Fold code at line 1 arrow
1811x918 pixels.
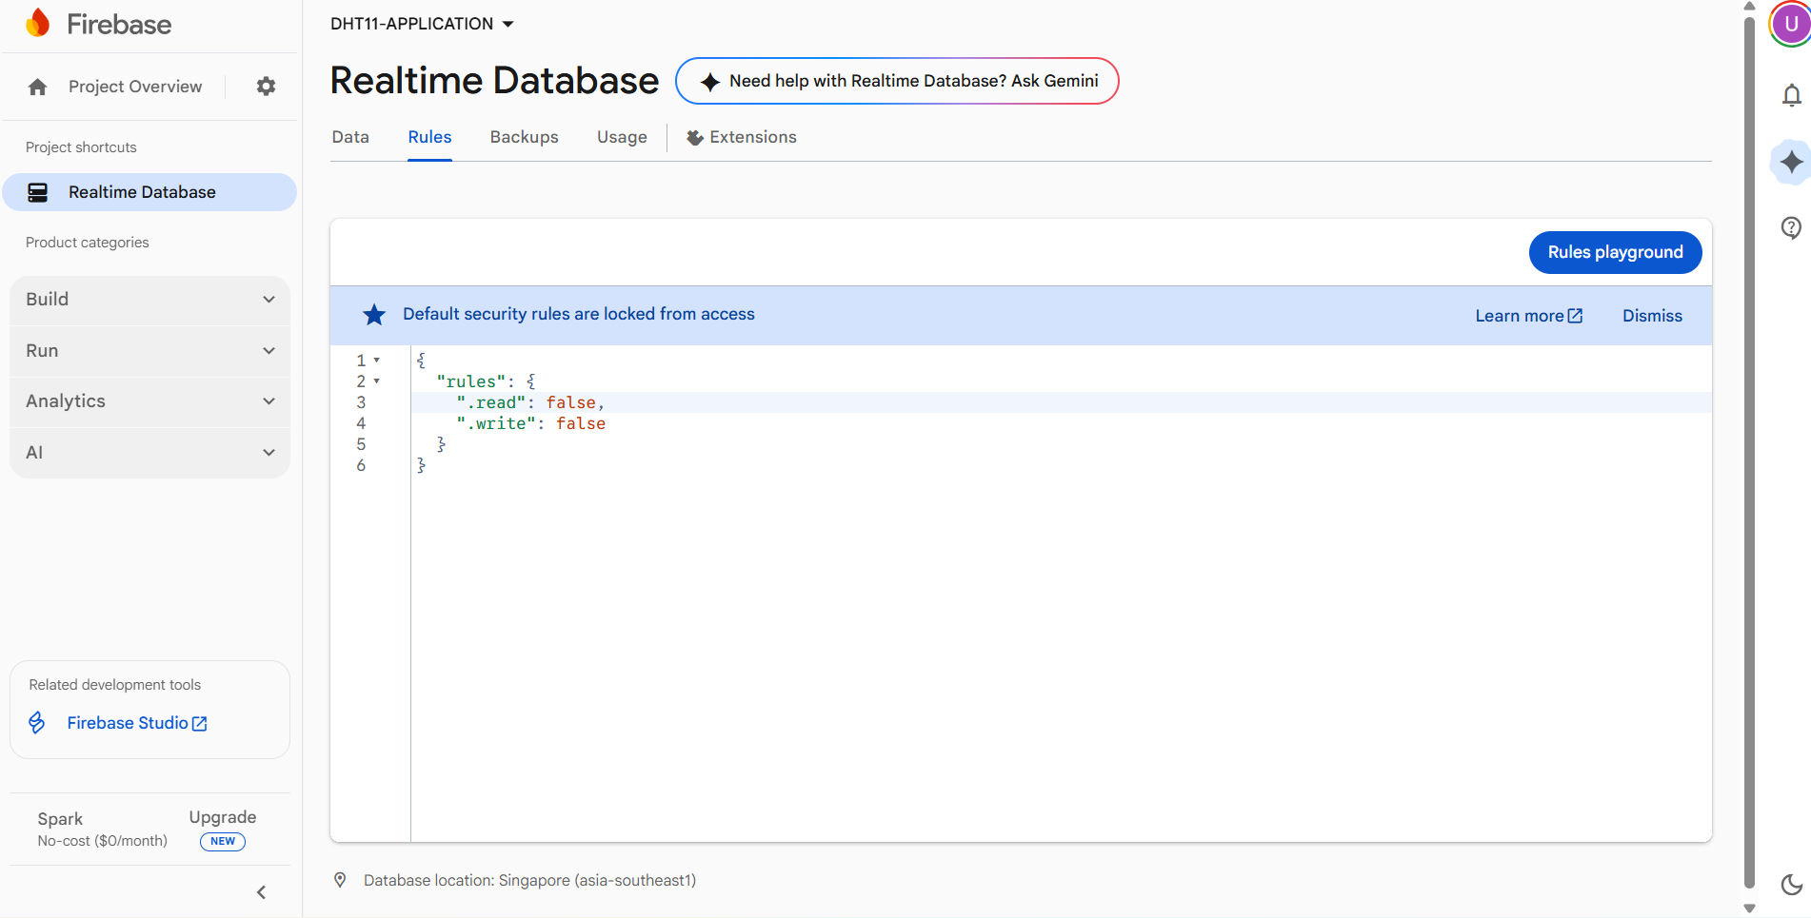point(377,361)
